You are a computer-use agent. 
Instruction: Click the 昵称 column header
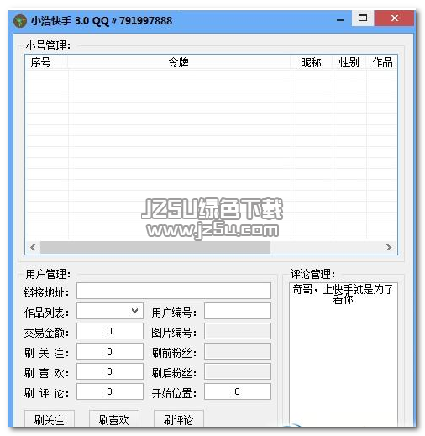point(311,62)
